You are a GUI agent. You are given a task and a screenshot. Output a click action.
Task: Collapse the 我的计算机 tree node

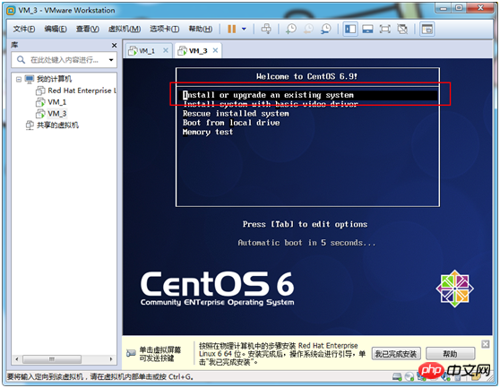[x=19, y=79]
